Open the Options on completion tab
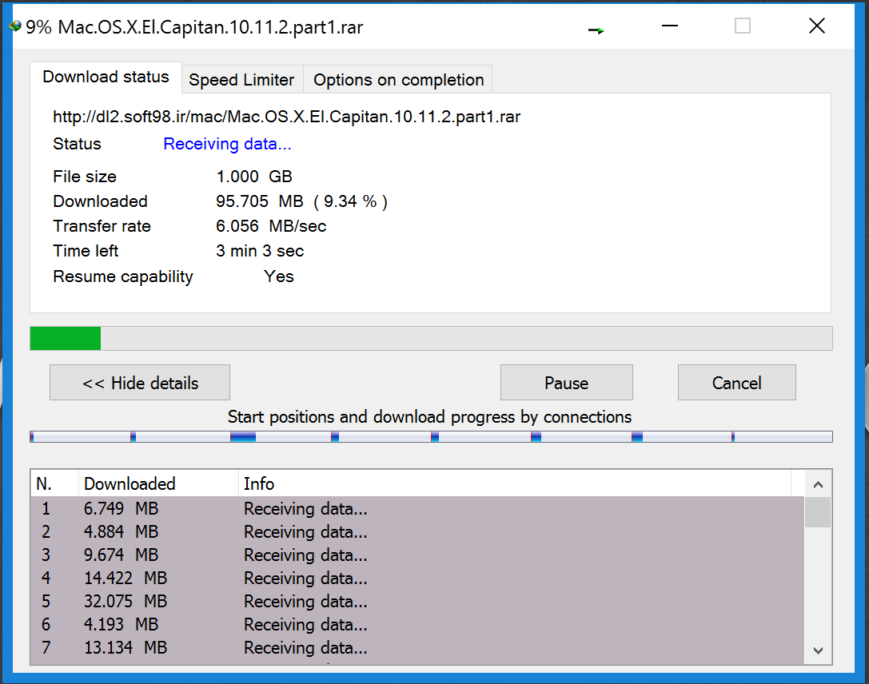The width and height of the screenshot is (869, 684). 398,80
